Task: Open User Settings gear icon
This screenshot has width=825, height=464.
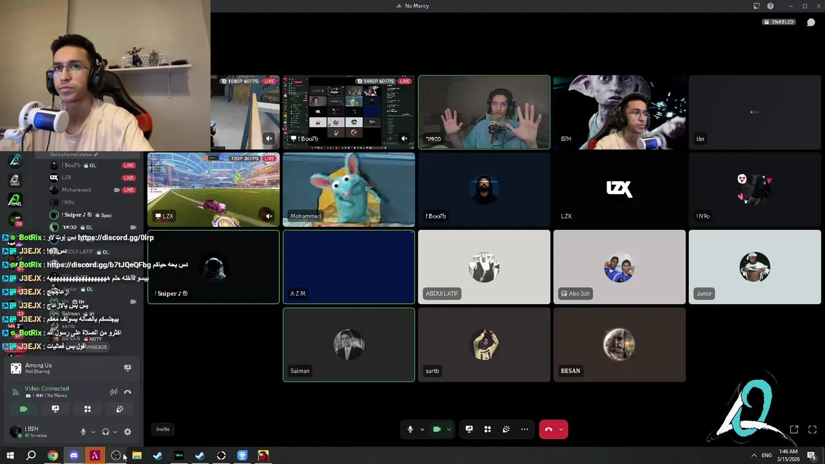Action: 128,432
